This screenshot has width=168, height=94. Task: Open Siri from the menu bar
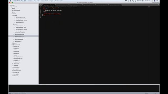point(155,1)
